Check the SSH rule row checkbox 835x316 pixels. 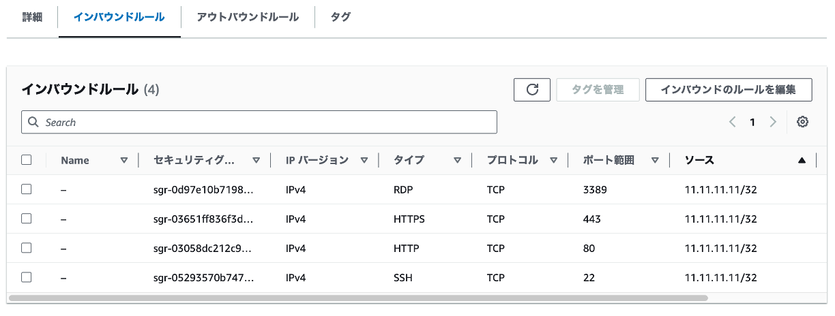[27, 277]
